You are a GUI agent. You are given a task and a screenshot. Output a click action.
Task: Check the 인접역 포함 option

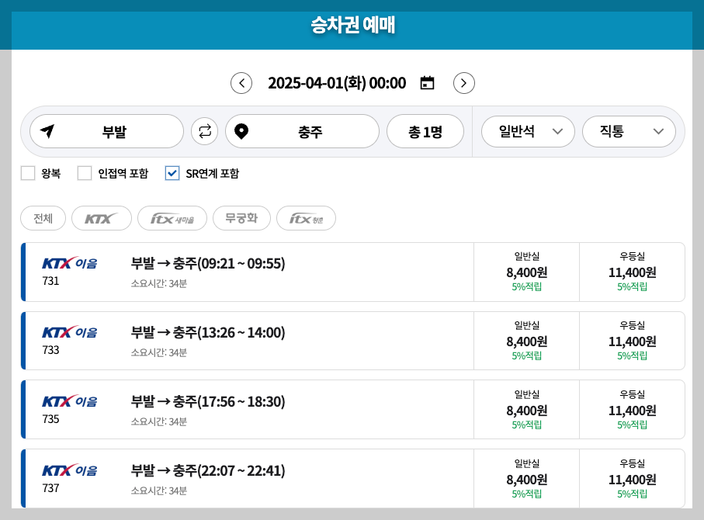(85, 173)
